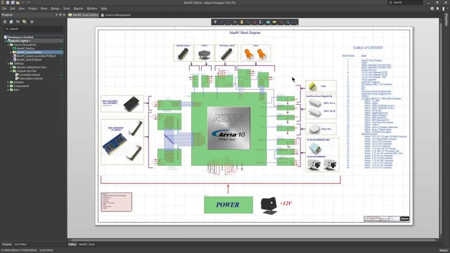Select the MiniPC_Func.SchDoc document tab
This screenshot has height=253, width=450.
[x=83, y=15]
